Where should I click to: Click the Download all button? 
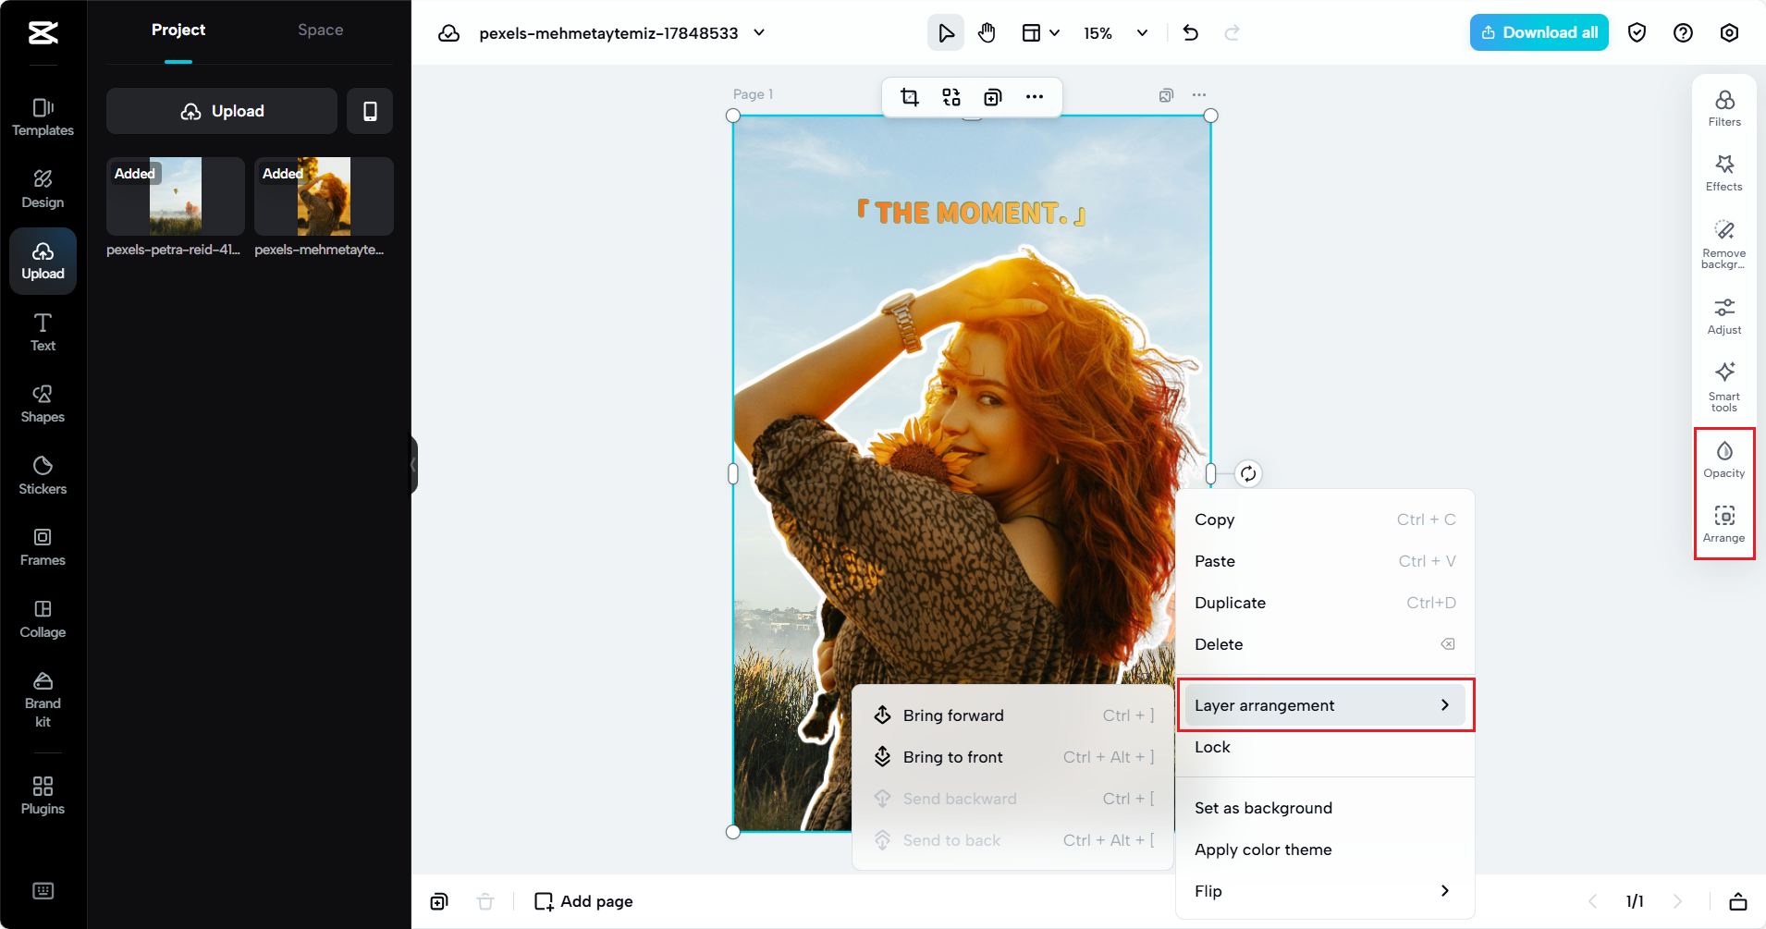coord(1539,33)
